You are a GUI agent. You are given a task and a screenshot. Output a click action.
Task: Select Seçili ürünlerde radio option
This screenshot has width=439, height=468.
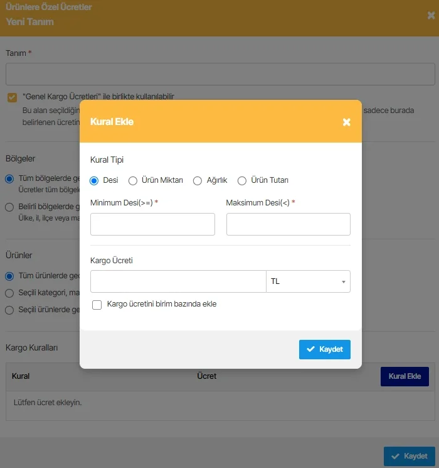[x=9, y=310]
